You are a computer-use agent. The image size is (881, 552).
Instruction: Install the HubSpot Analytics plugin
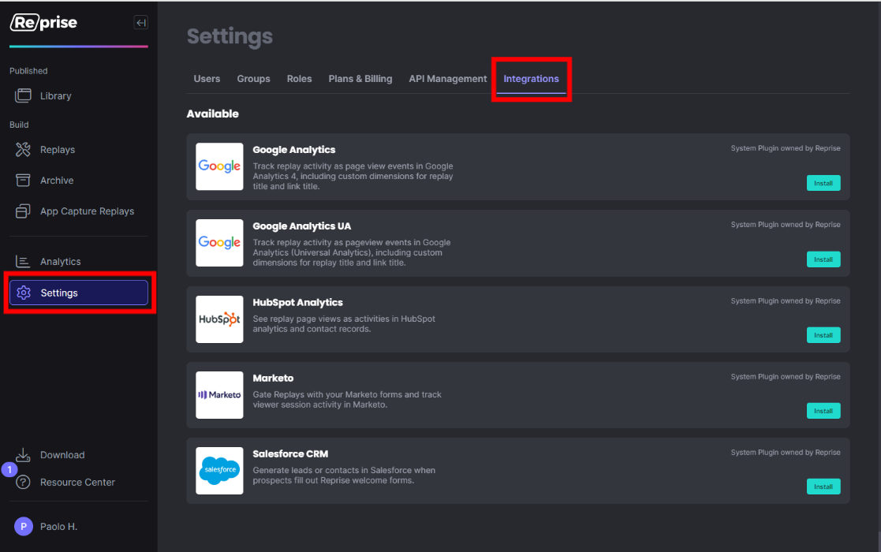click(x=823, y=335)
